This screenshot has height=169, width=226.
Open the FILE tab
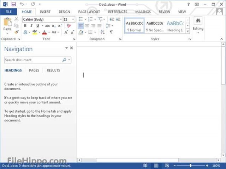[8, 12]
